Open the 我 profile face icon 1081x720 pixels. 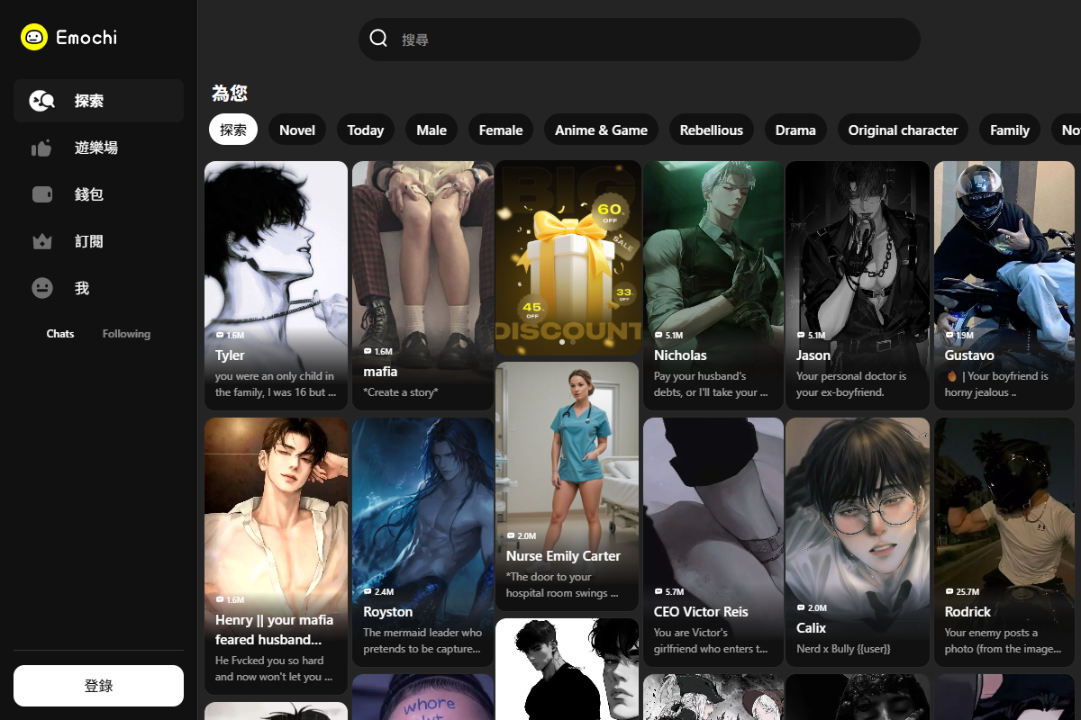(x=42, y=288)
